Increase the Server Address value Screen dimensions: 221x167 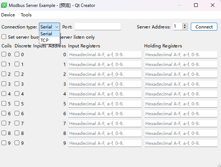(x=185, y=25)
